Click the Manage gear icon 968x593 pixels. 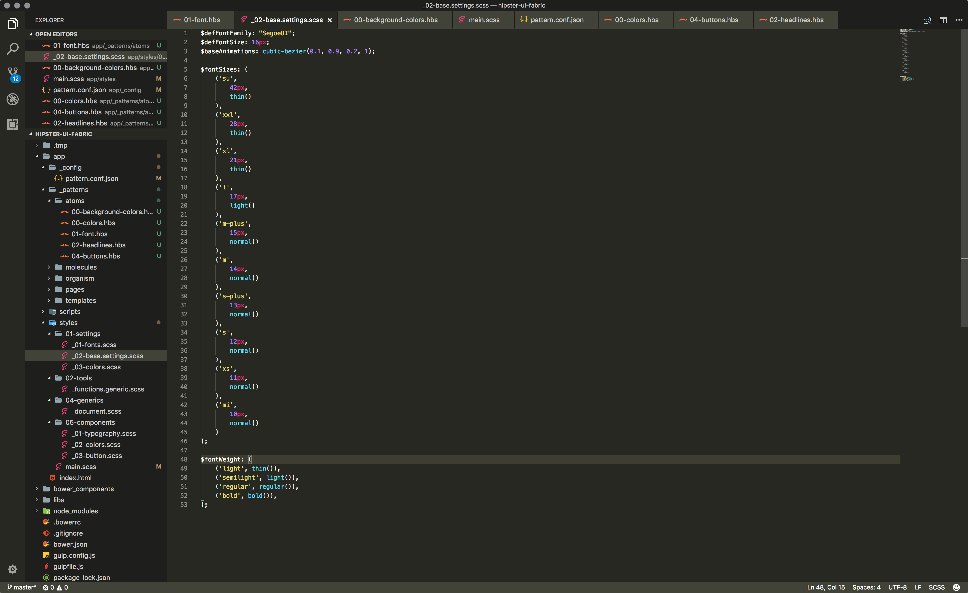coord(13,569)
